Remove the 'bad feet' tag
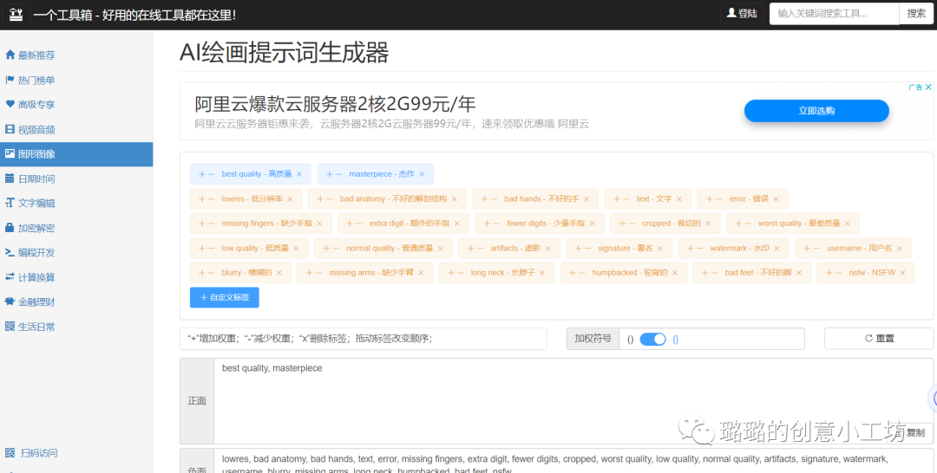 [799, 273]
